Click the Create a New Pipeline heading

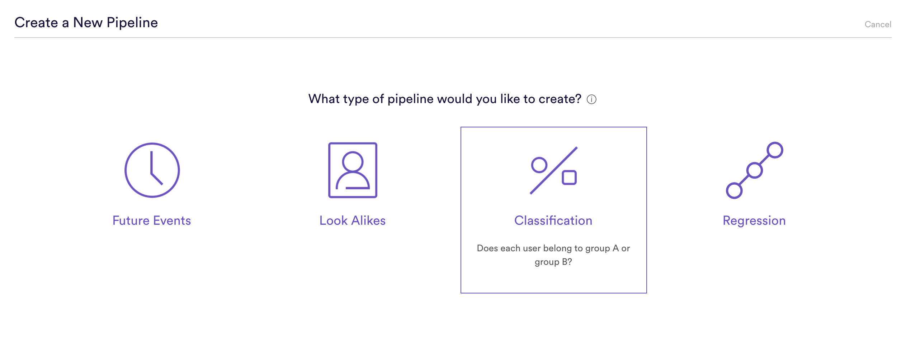tap(86, 23)
